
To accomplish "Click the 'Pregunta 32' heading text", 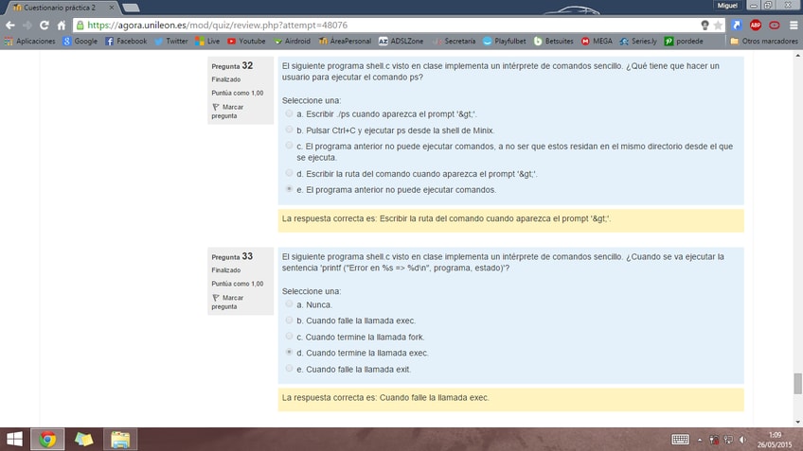I will [232, 65].
